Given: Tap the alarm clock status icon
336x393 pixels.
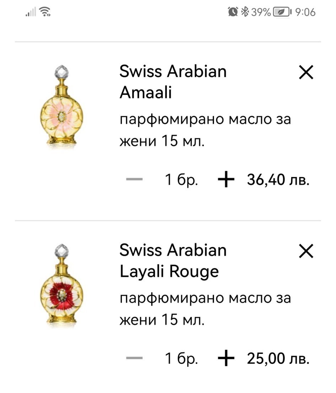Looking at the screenshot, I should (233, 12).
